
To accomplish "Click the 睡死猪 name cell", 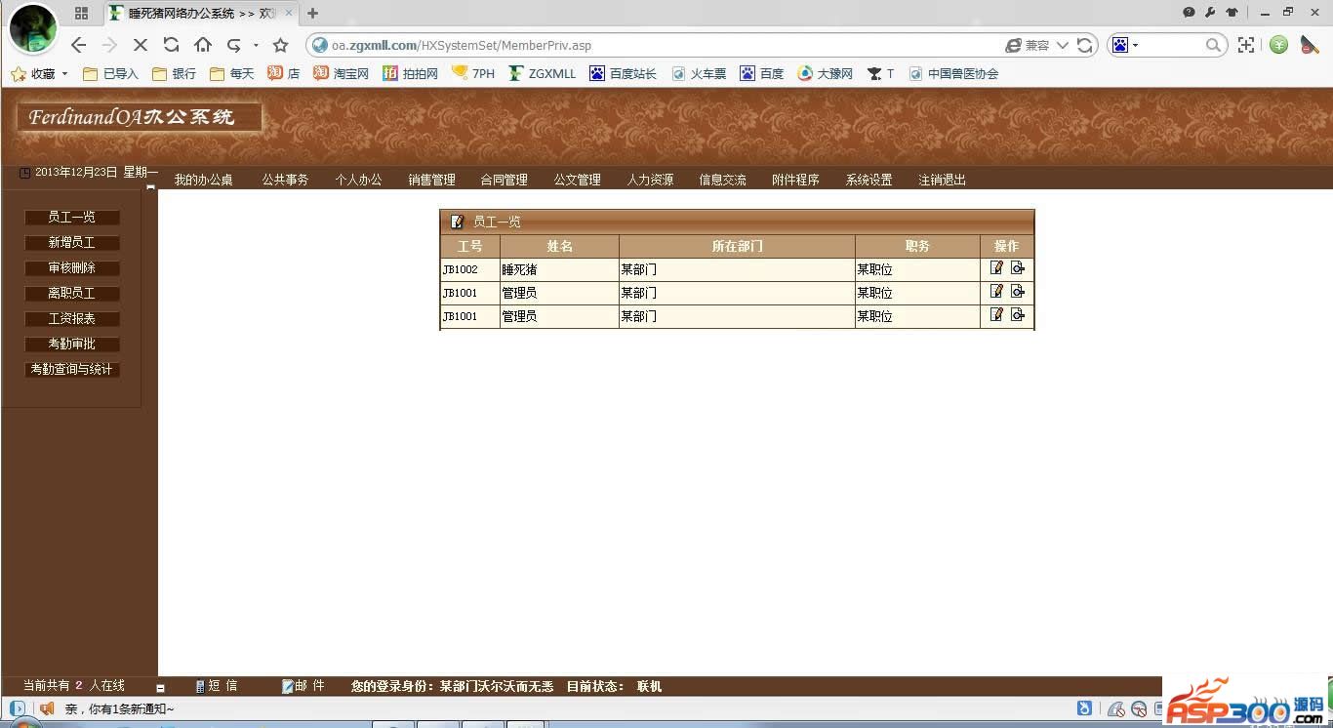I will pos(559,269).
